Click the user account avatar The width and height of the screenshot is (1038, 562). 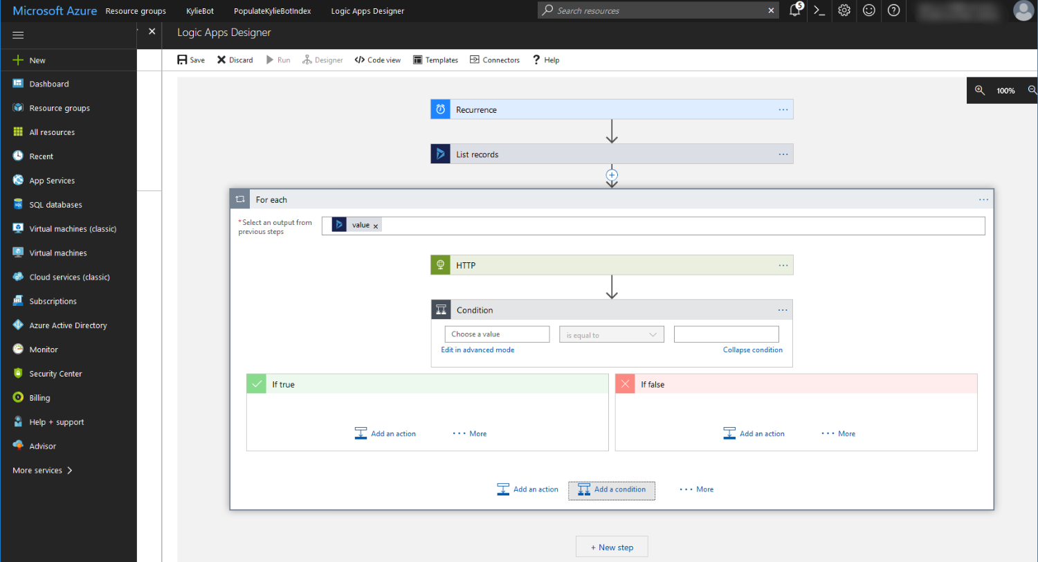coord(1022,10)
